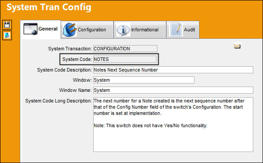Click the System Code field containing NOTES
This screenshot has height=163, width=263.
point(125,59)
